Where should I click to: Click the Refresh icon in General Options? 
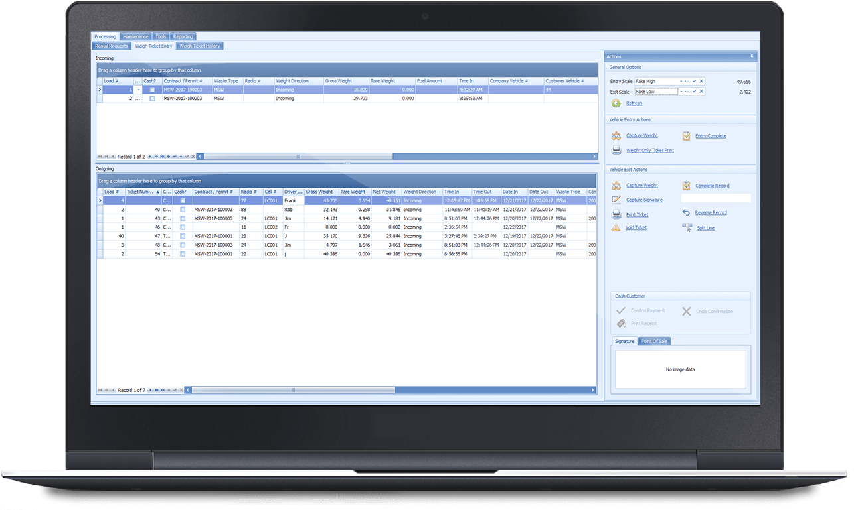pyautogui.click(x=615, y=103)
